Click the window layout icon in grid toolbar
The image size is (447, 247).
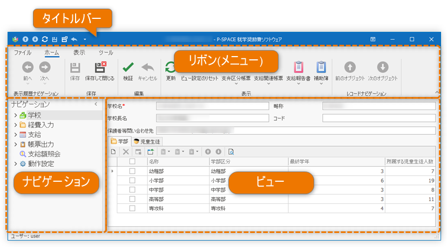coord(138,152)
